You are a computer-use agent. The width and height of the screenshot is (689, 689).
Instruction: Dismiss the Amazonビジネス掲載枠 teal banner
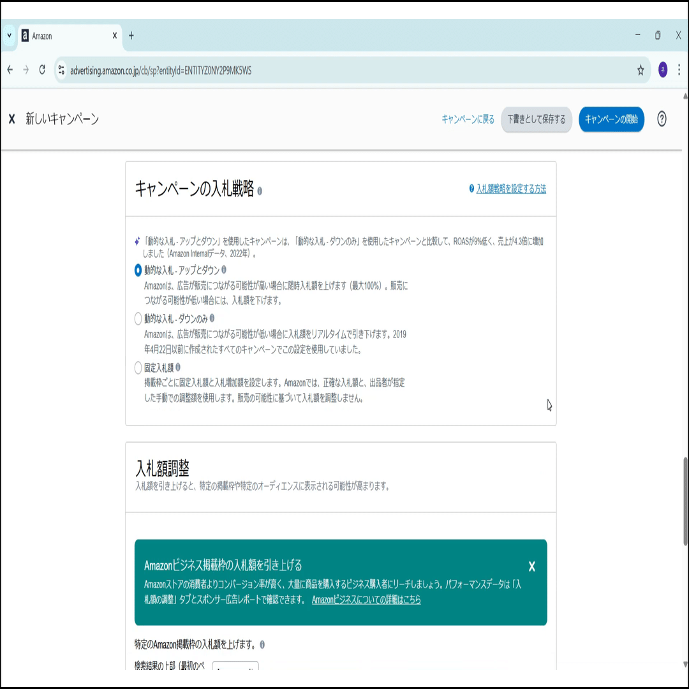point(531,567)
